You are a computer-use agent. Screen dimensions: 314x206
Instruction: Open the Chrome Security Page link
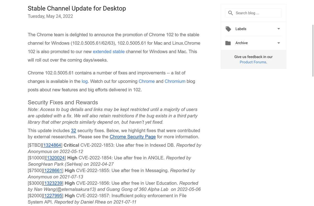133,137
